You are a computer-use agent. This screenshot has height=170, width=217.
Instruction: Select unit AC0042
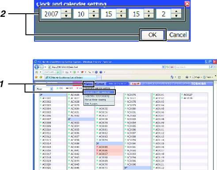click(x=75, y=154)
